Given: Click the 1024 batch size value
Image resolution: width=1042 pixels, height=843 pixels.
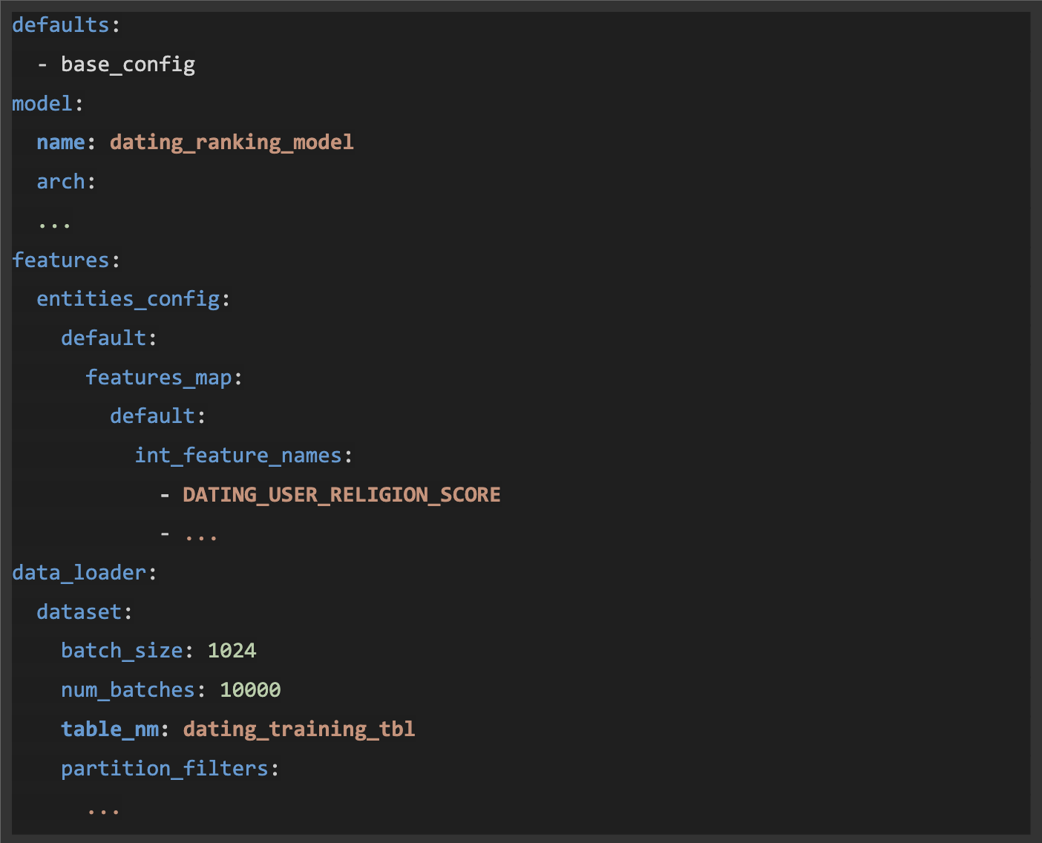Looking at the screenshot, I should [232, 651].
